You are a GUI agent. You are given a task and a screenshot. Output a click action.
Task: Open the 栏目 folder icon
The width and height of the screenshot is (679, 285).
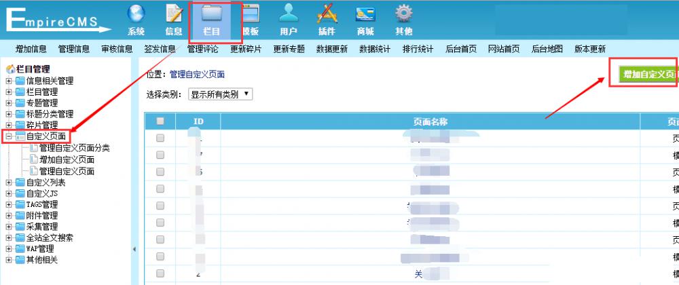tap(212, 14)
